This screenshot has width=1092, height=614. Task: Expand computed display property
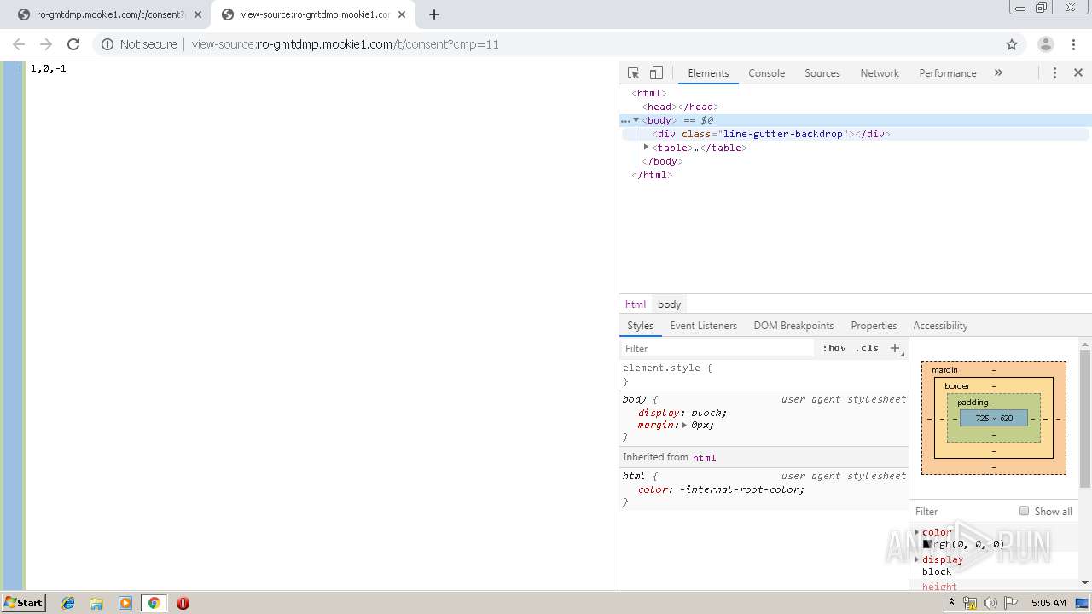(x=917, y=559)
